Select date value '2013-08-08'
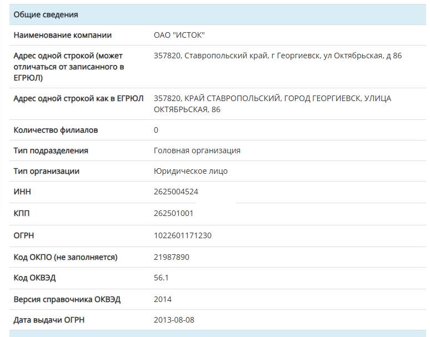The image size is (430, 337). click(174, 320)
